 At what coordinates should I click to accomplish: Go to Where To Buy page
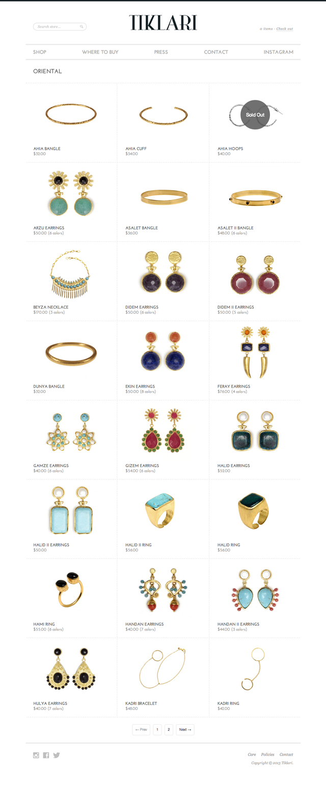[100, 52]
